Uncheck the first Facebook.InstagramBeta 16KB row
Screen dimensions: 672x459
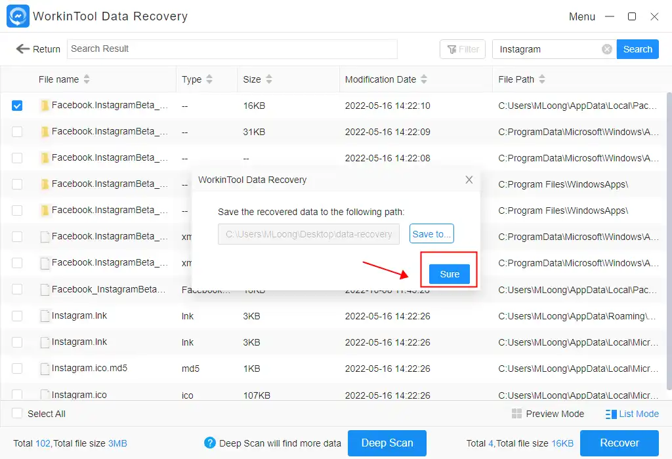click(x=17, y=106)
